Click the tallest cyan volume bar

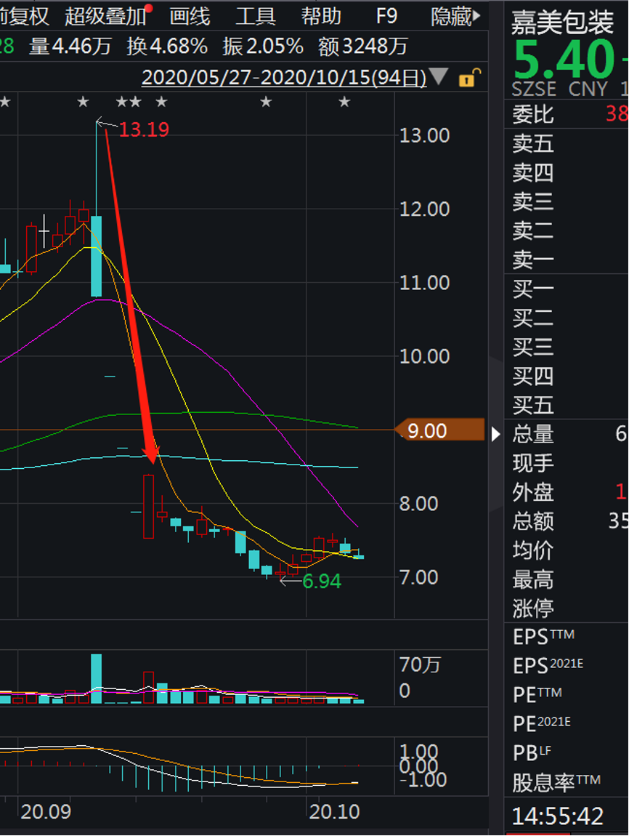[x=97, y=678]
